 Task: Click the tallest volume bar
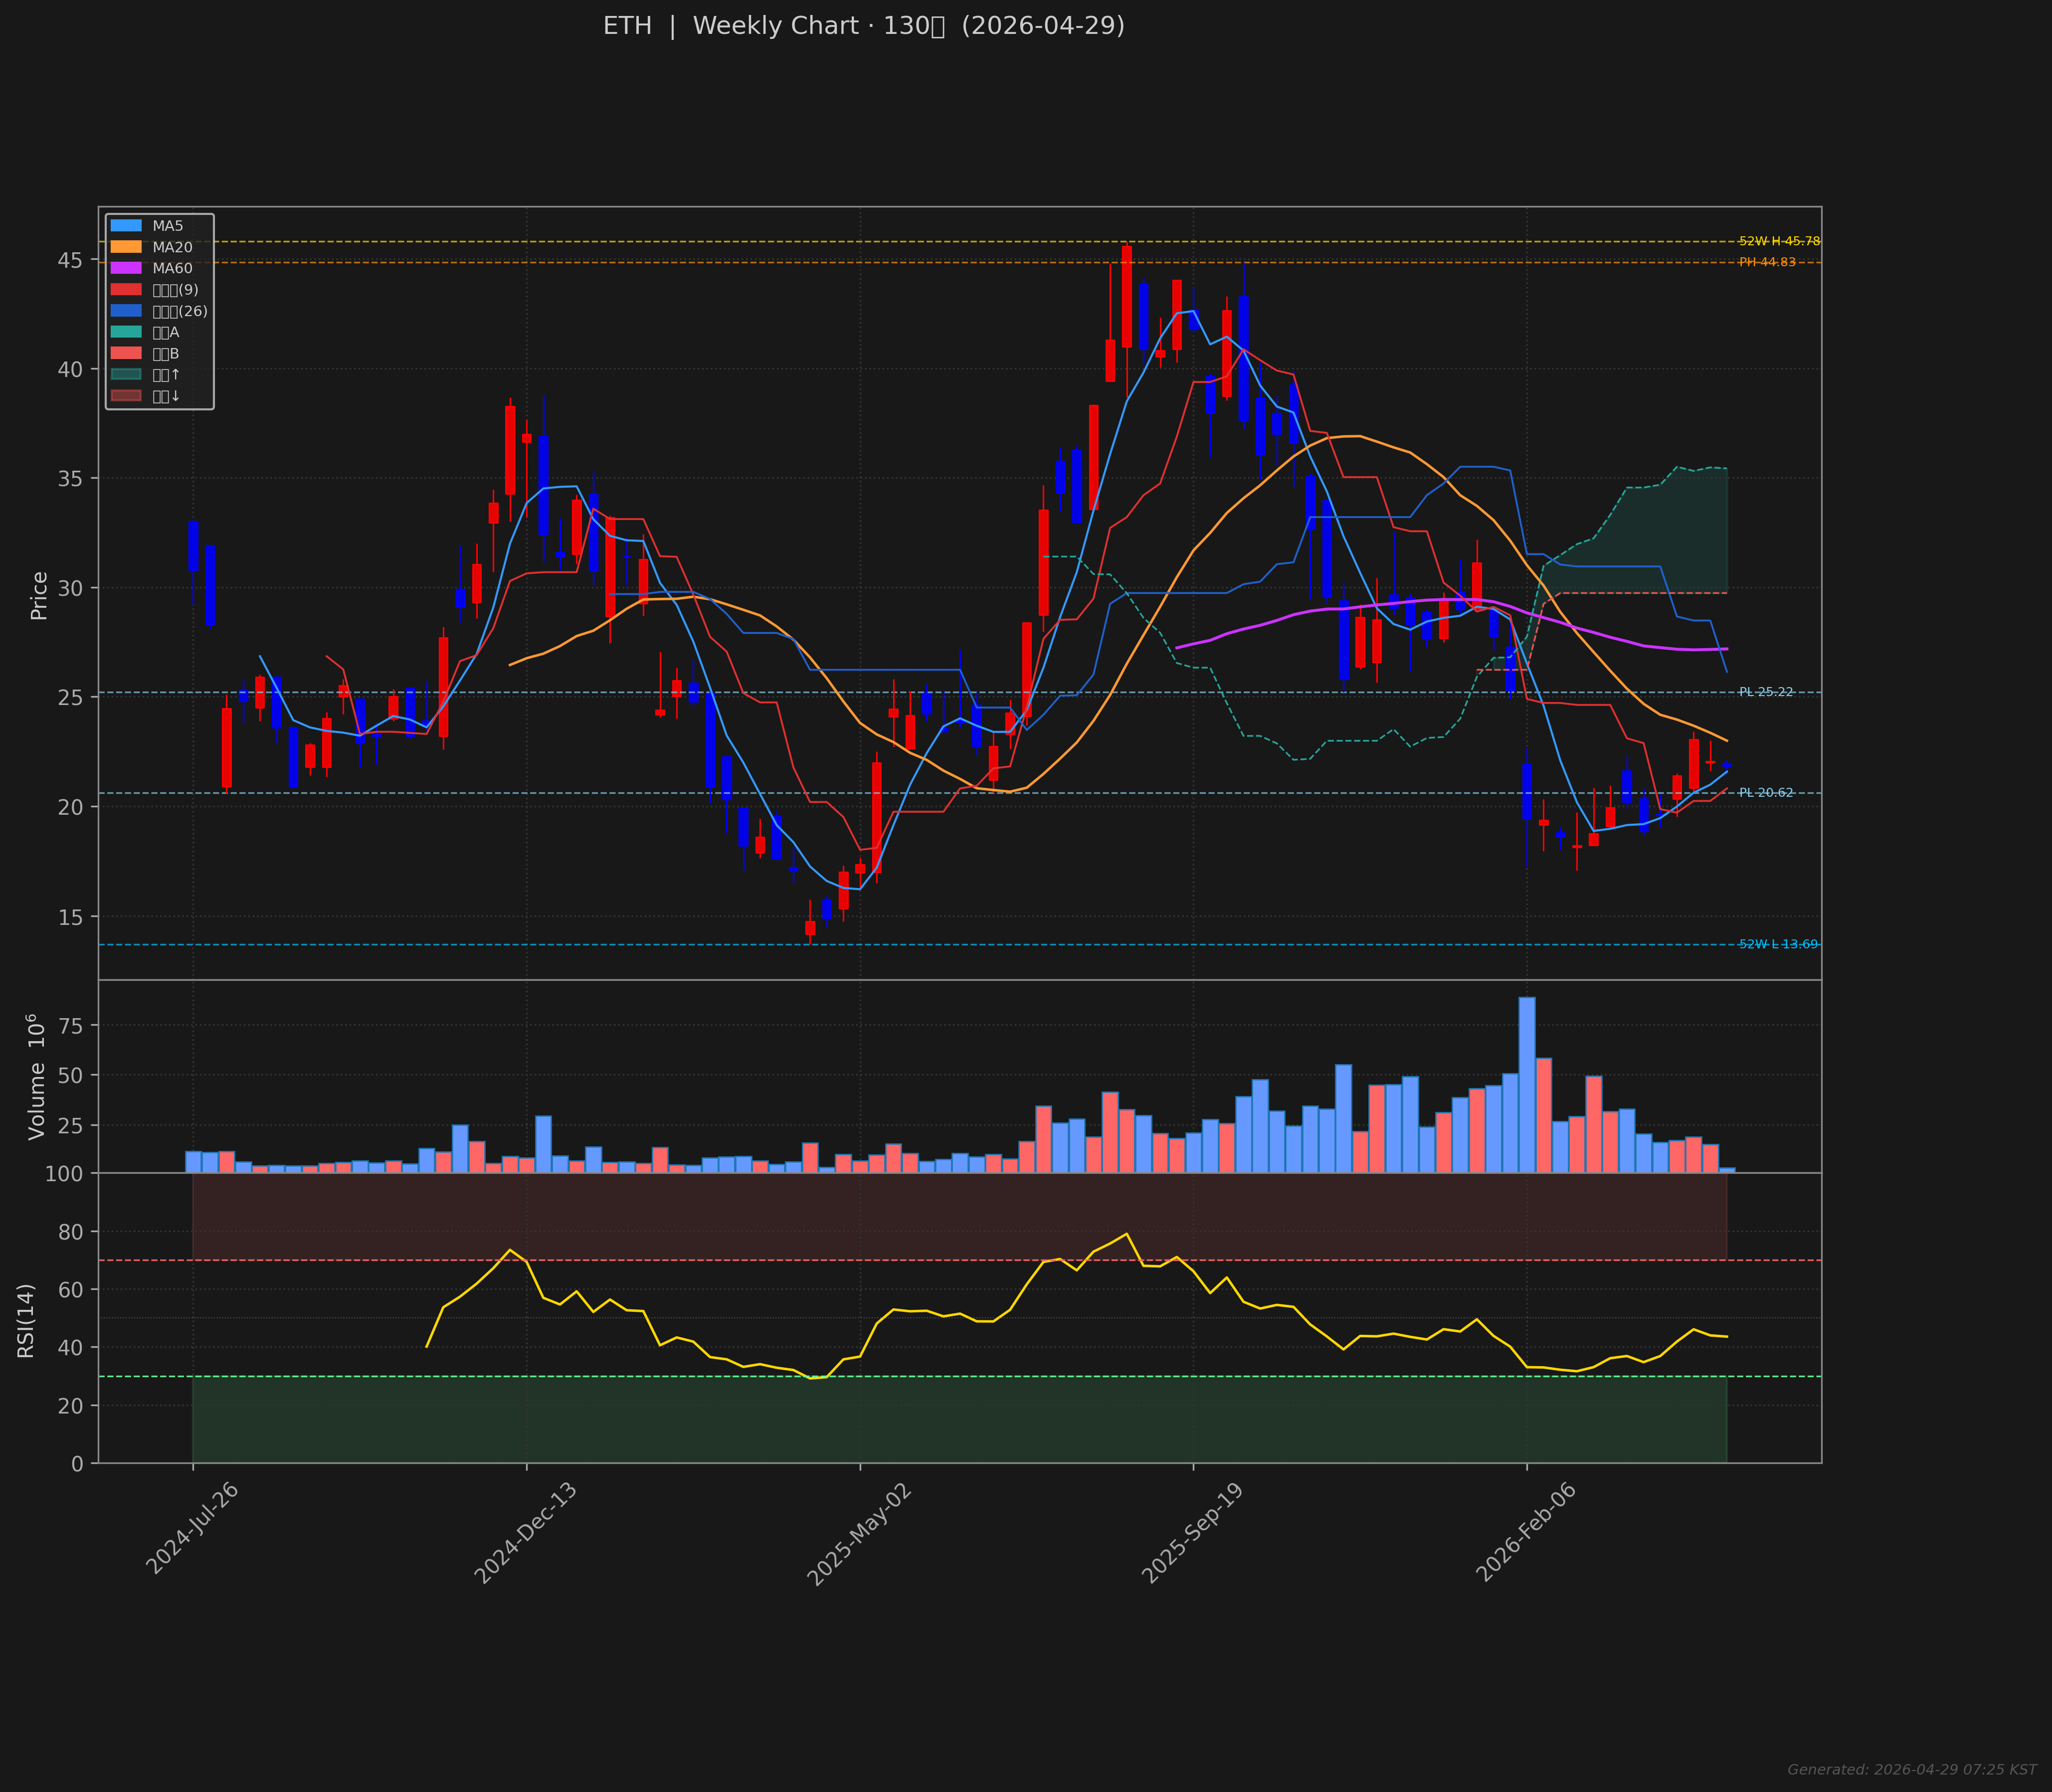(1526, 1084)
